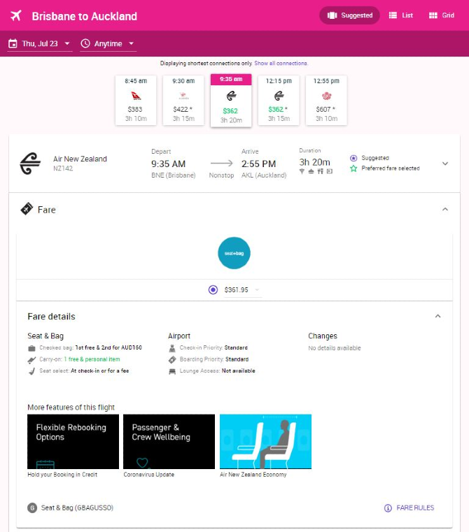
Task: Select the 12:15 pm $362 flight card
Action: click(279, 100)
